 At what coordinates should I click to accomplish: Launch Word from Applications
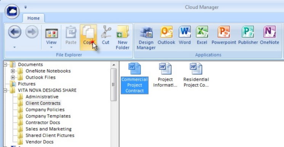pyautogui.click(x=185, y=36)
